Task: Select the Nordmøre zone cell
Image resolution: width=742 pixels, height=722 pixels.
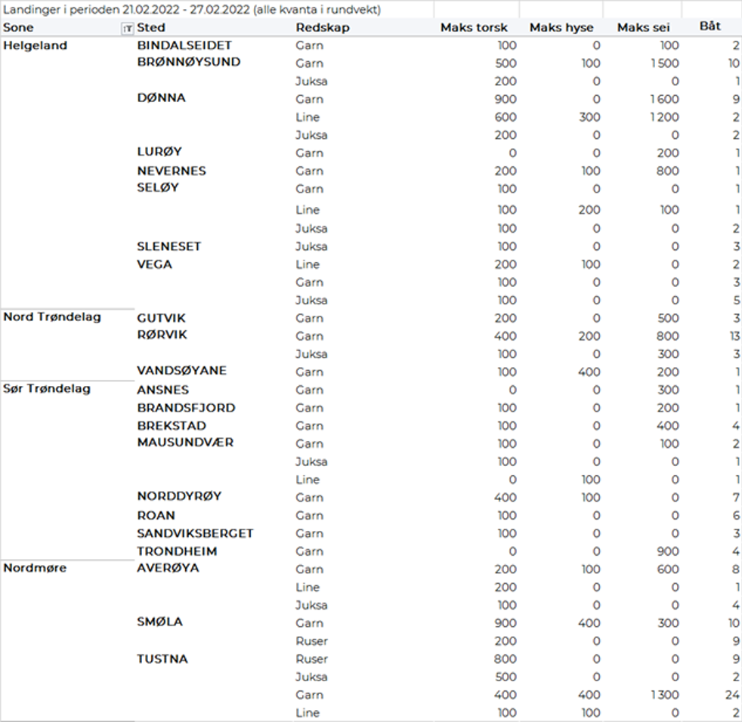Action: click(35, 568)
